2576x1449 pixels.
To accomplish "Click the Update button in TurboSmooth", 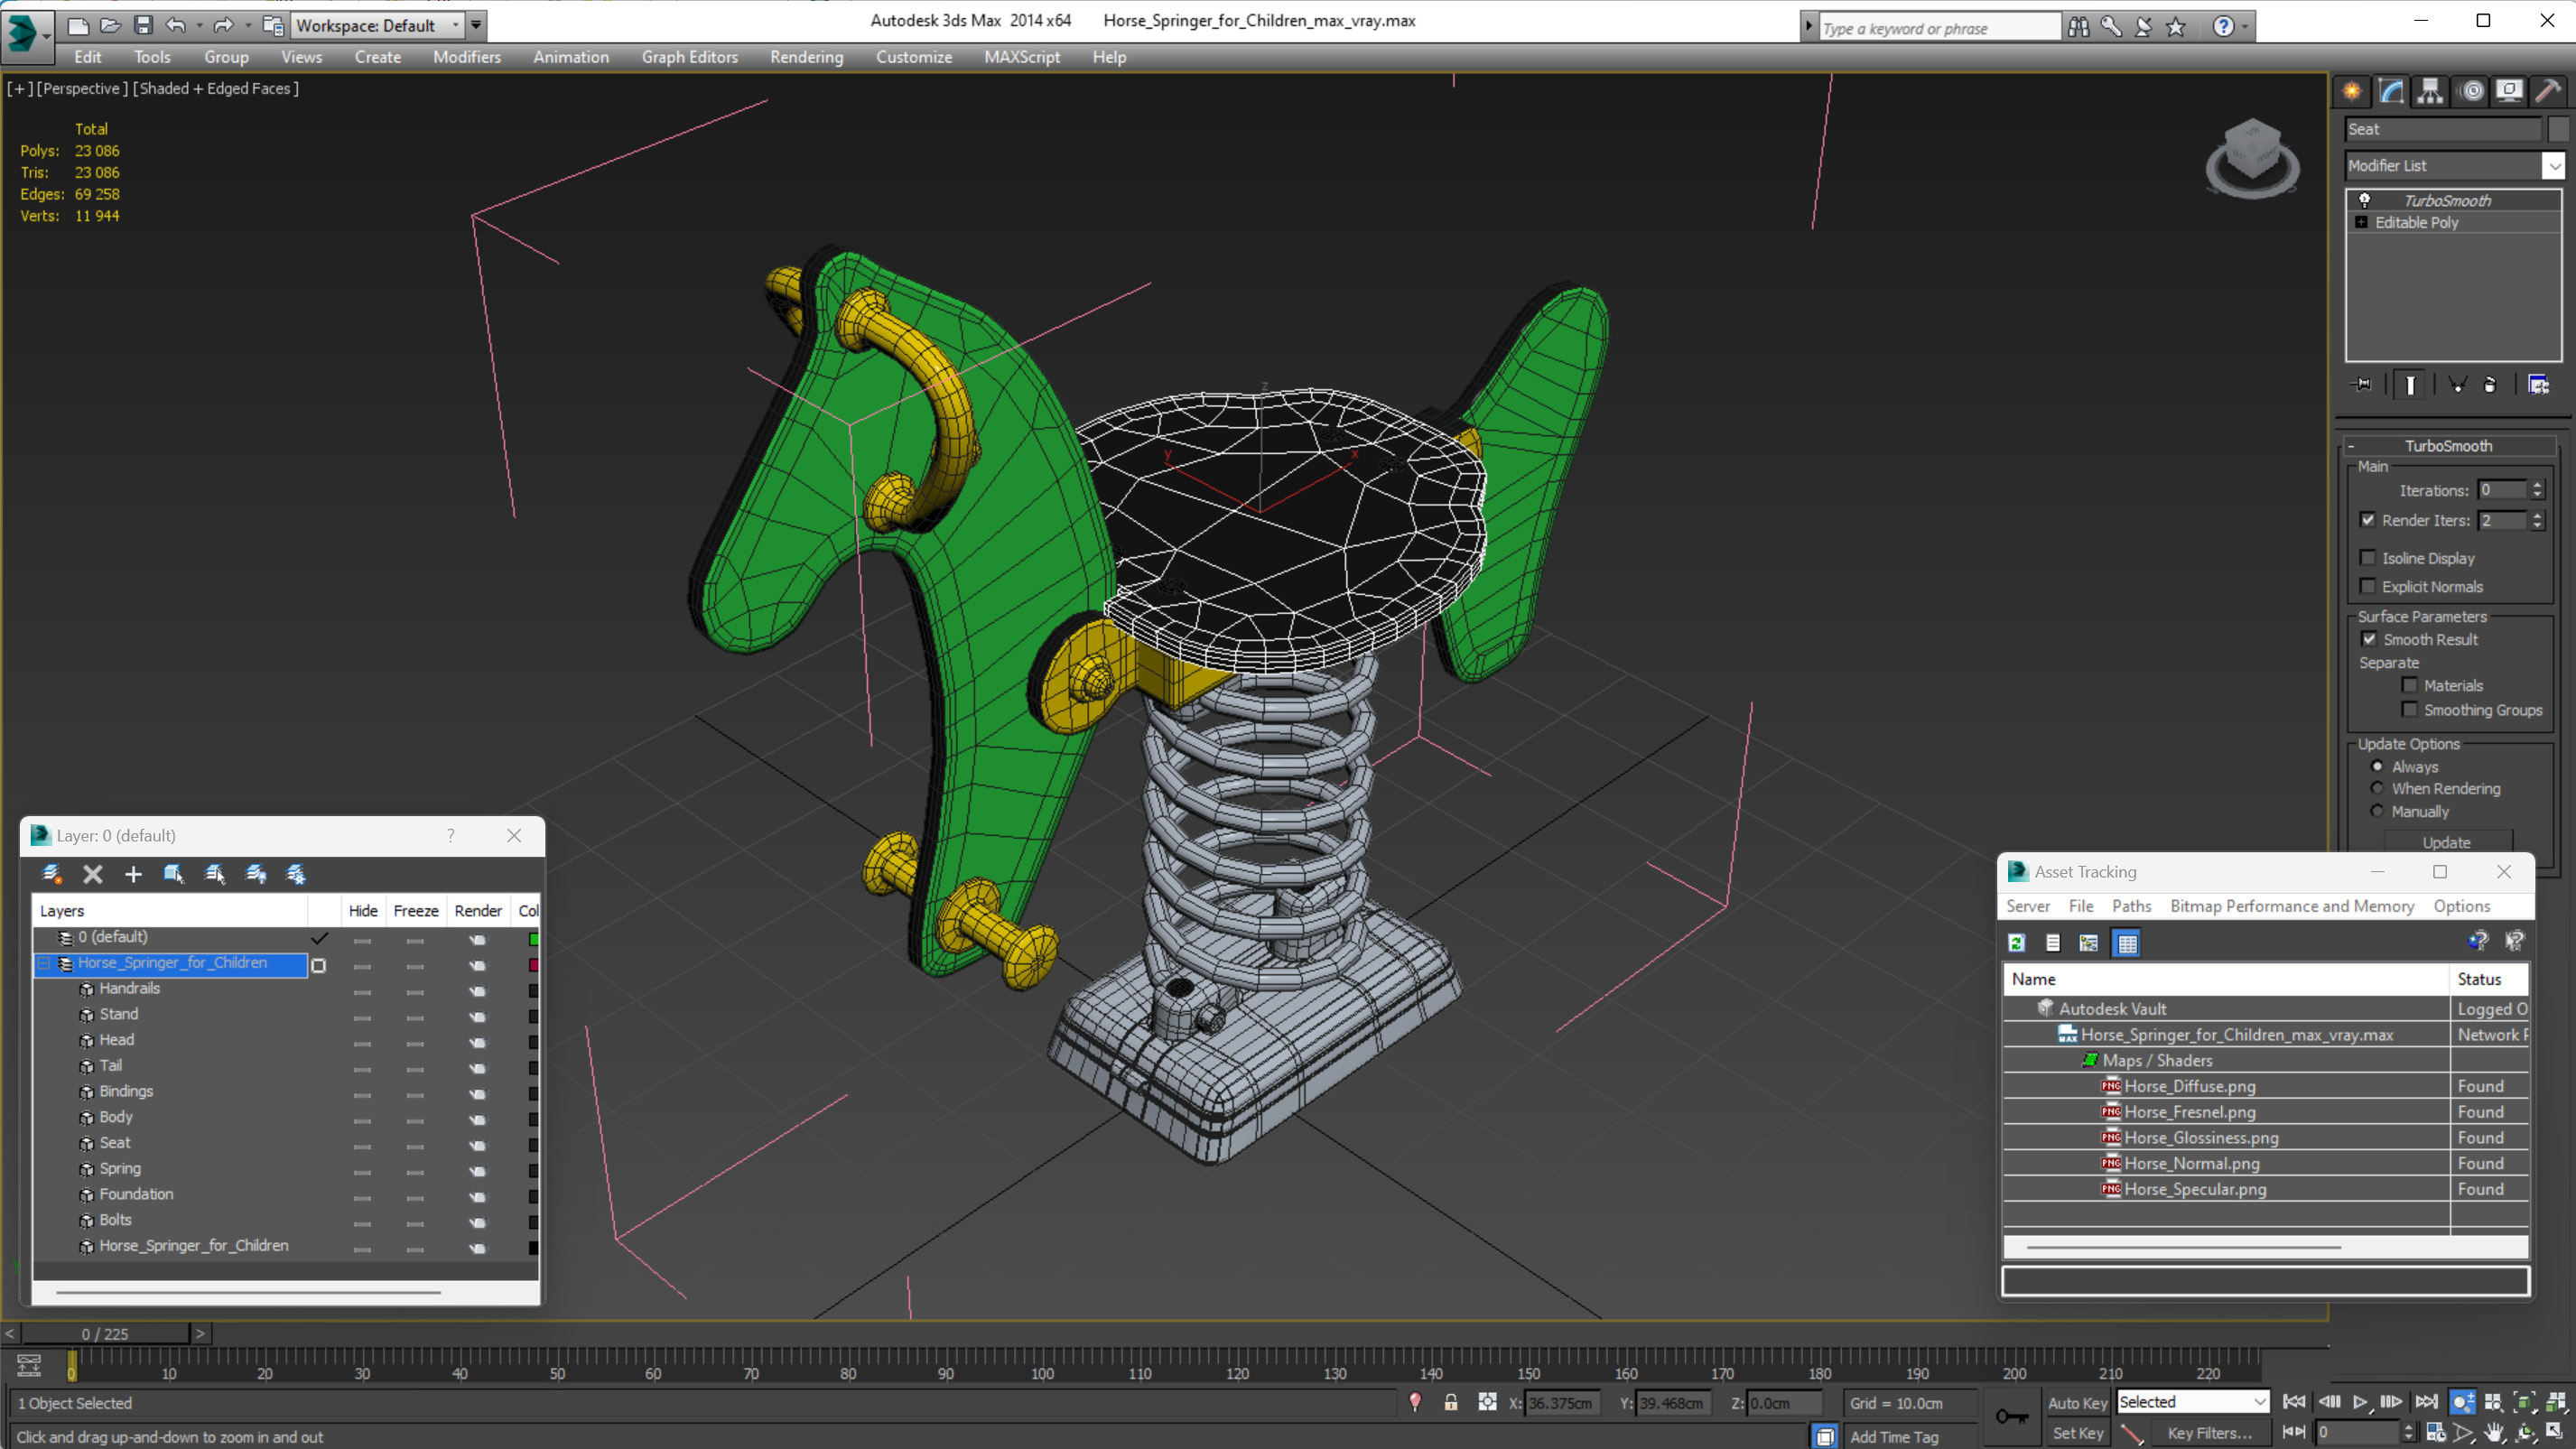I will click(x=2446, y=842).
